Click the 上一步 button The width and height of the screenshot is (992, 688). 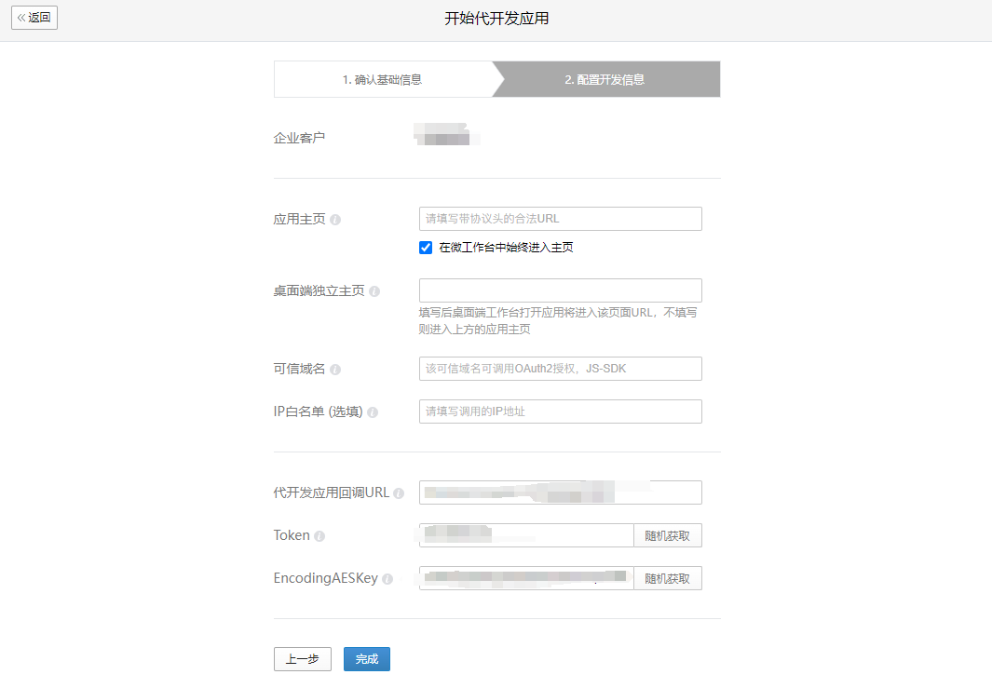303,659
